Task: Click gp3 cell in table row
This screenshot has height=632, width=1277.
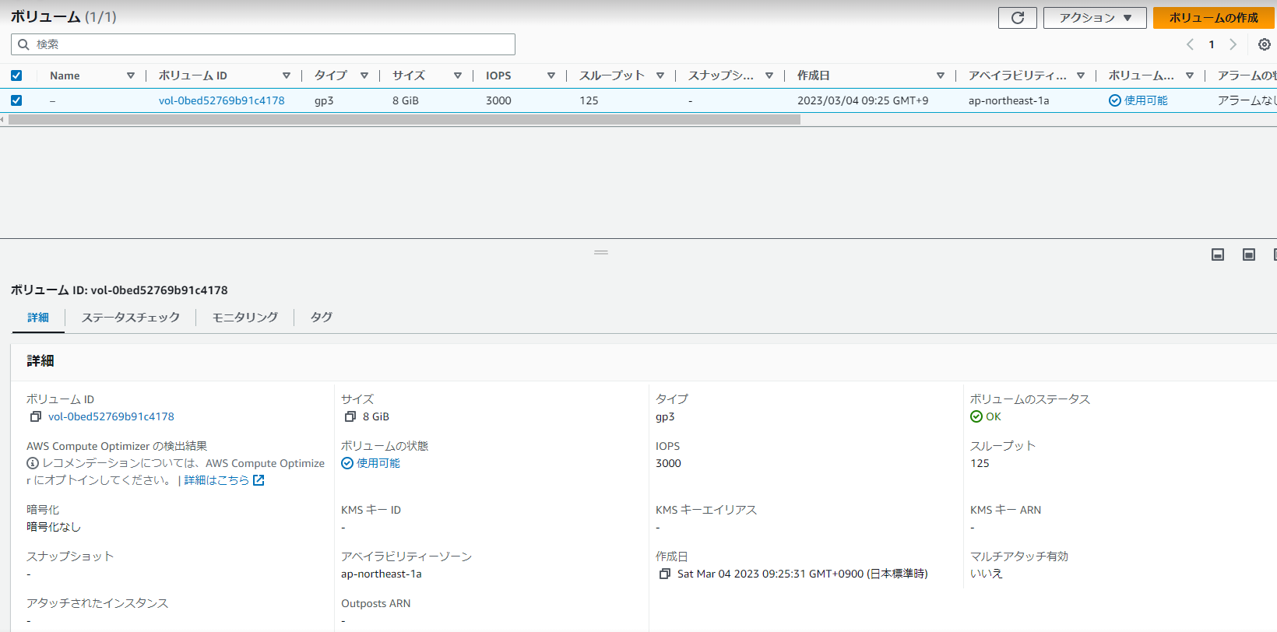Action: pyautogui.click(x=324, y=100)
